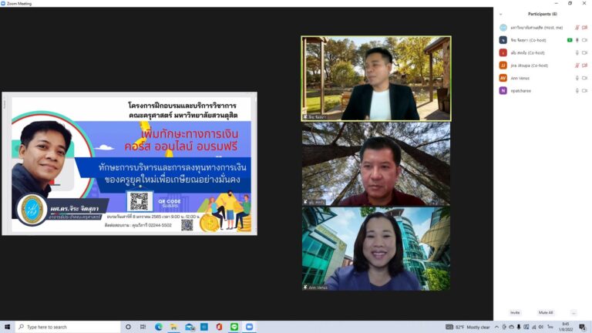Viewport: 592px width, 333px height.
Task: Open the notification center icon
Action: [583, 327]
